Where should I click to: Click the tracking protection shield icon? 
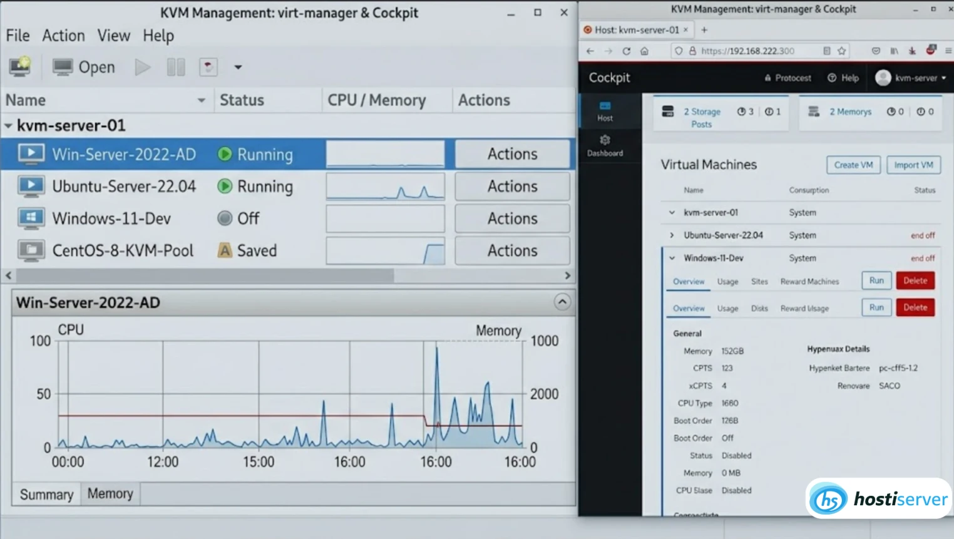point(679,51)
